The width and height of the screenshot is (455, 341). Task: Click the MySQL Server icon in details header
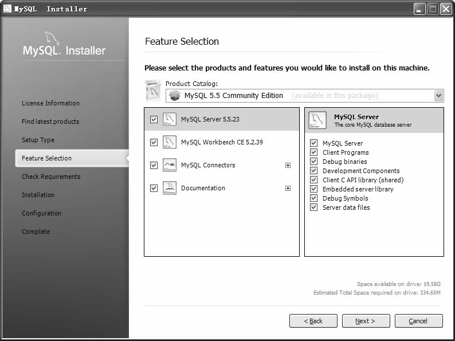pyautogui.click(x=317, y=120)
